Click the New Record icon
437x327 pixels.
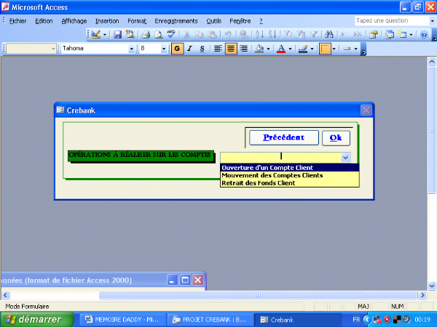(345, 34)
